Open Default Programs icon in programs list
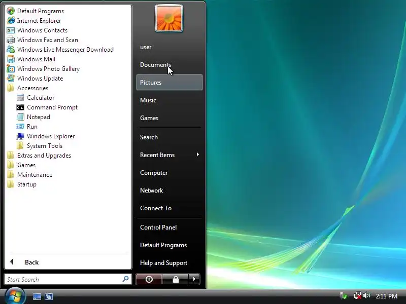This screenshot has width=406, height=304. pyautogui.click(x=11, y=11)
